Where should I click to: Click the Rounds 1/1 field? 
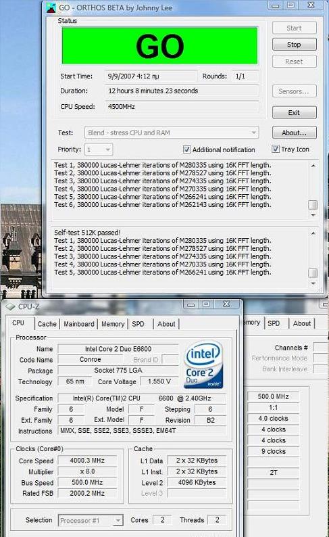pyautogui.click(x=245, y=76)
